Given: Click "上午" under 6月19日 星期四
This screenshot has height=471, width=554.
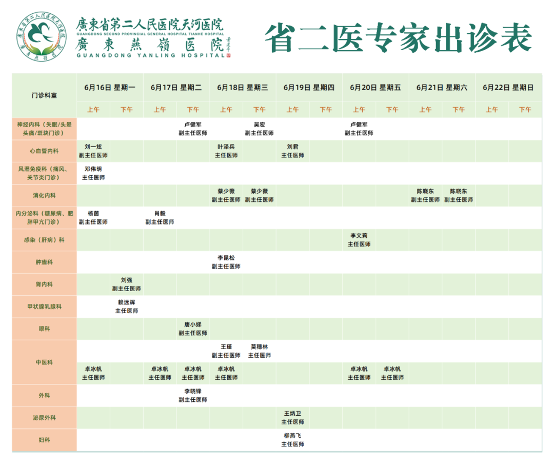Looking at the screenshot, I should pos(292,110).
